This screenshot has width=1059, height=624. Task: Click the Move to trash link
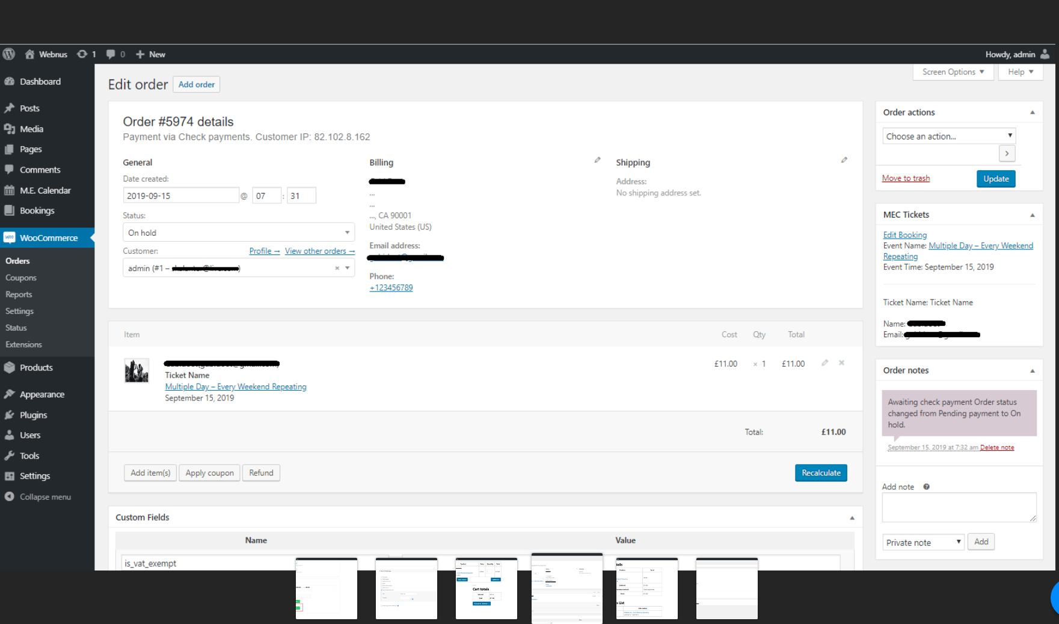(906, 178)
